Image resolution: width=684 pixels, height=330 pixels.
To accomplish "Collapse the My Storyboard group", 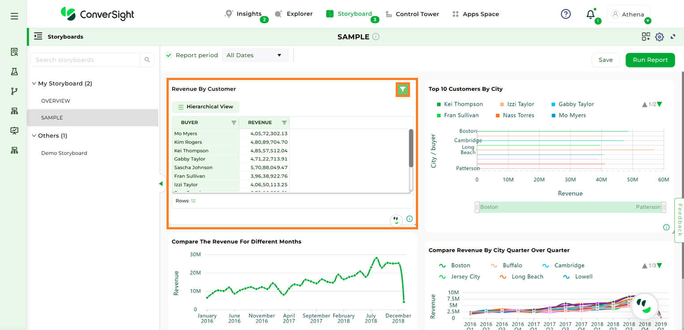I will click(x=34, y=84).
